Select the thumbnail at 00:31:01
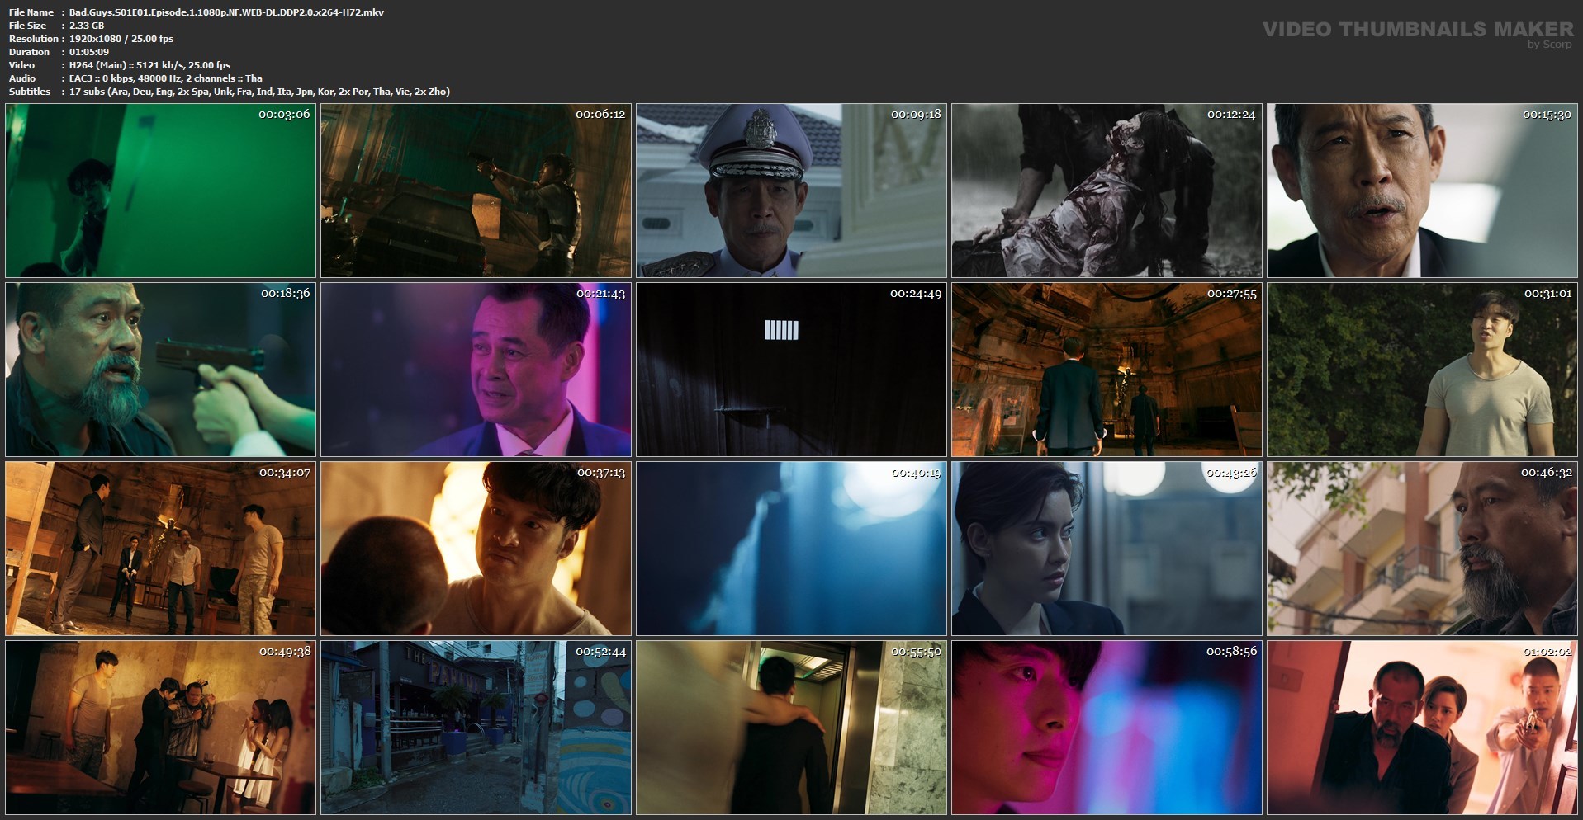 1422,370
